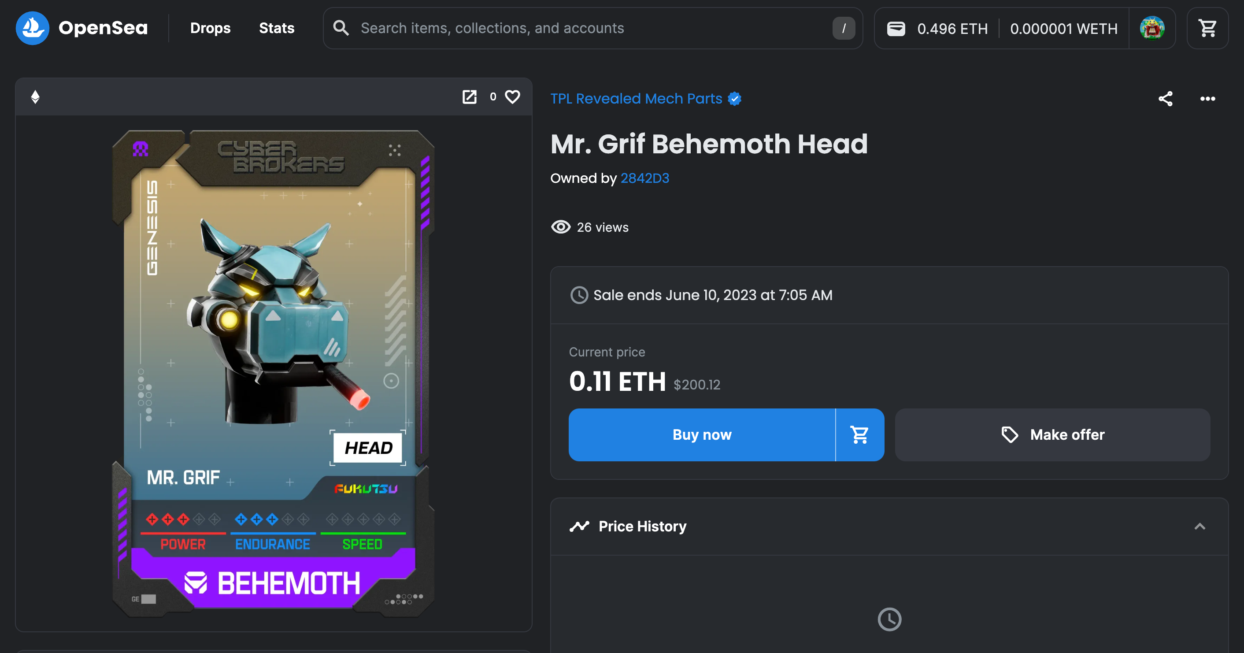This screenshot has width=1244, height=653.
Task: Click the verified badge beside collection name
Action: (734, 99)
